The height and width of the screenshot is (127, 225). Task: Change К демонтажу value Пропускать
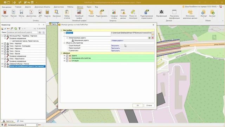[x=115, y=51]
